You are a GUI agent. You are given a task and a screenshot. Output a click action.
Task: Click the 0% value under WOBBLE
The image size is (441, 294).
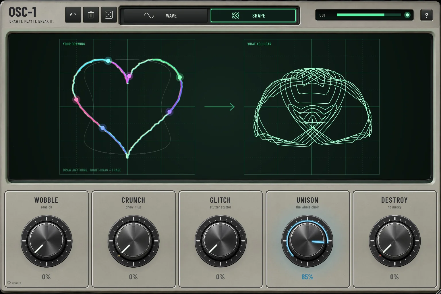point(46,277)
